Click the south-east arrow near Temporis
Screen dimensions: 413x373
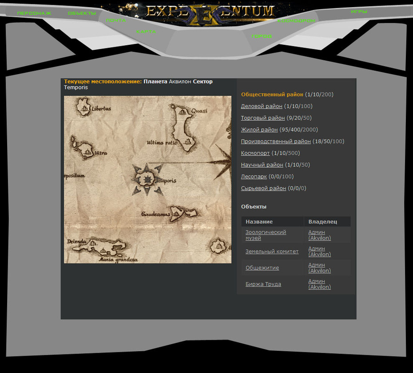[x=159, y=191]
